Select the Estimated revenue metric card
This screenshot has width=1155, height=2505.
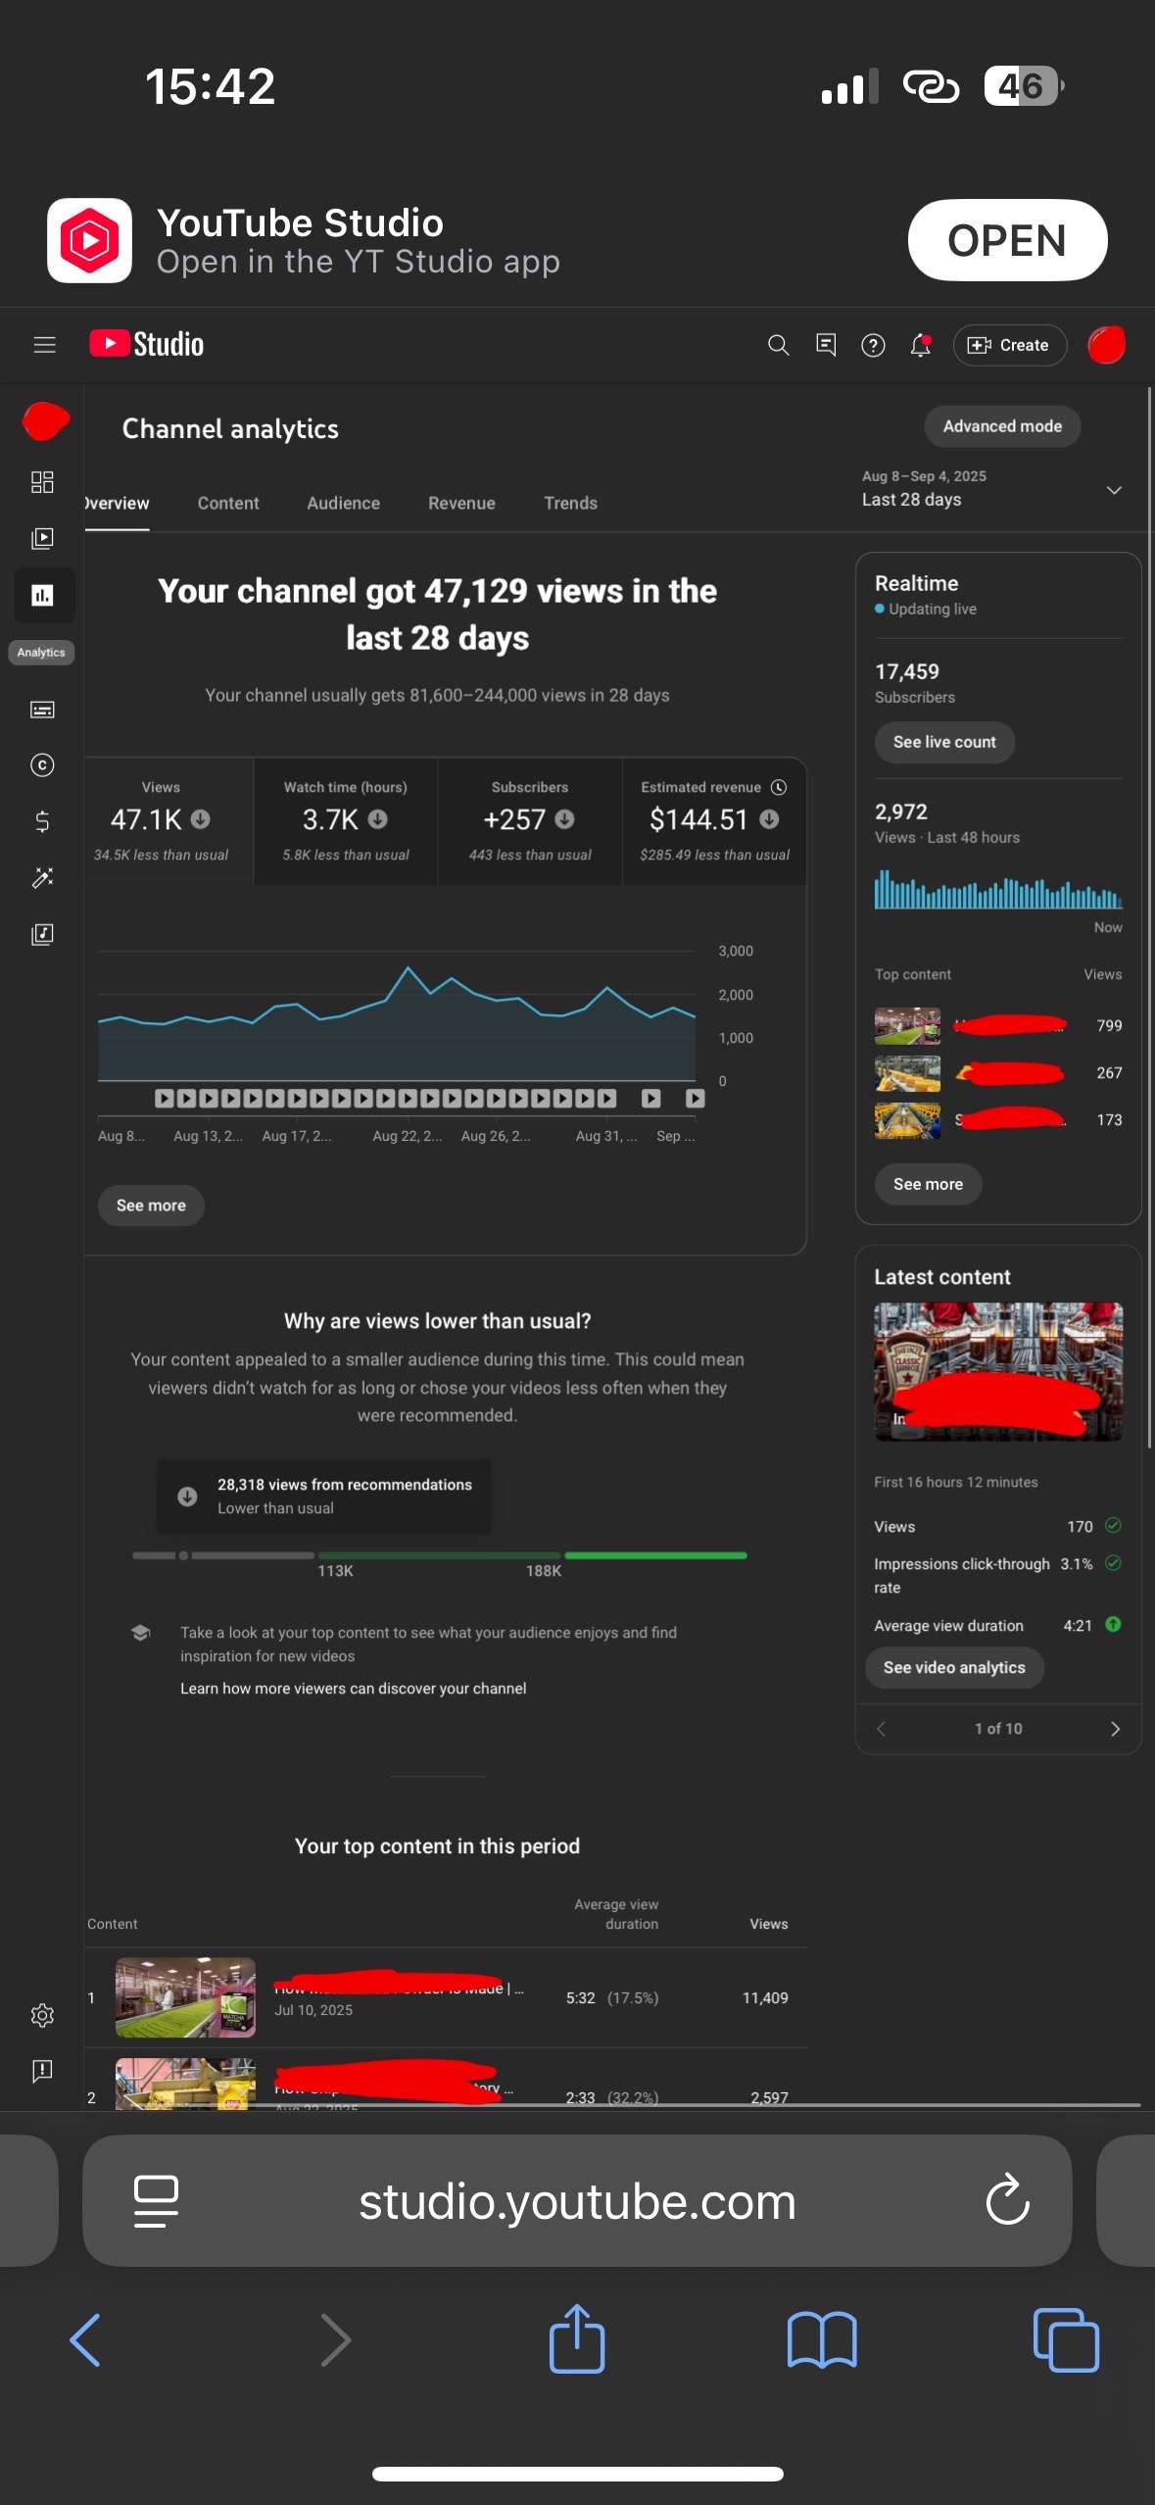click(x=714, y=821)
